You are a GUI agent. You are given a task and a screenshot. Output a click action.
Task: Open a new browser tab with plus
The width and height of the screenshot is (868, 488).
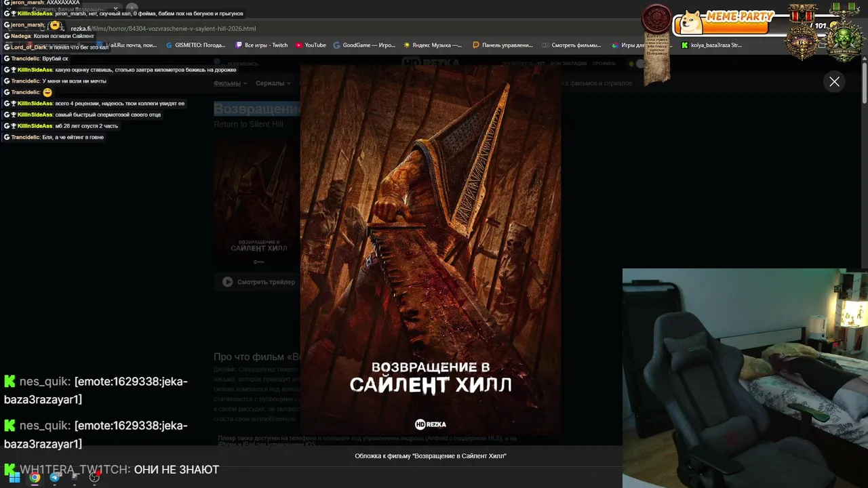coord(132,9)
